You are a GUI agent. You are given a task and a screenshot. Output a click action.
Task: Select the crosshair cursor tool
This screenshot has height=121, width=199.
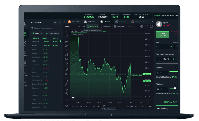point(67,32)
